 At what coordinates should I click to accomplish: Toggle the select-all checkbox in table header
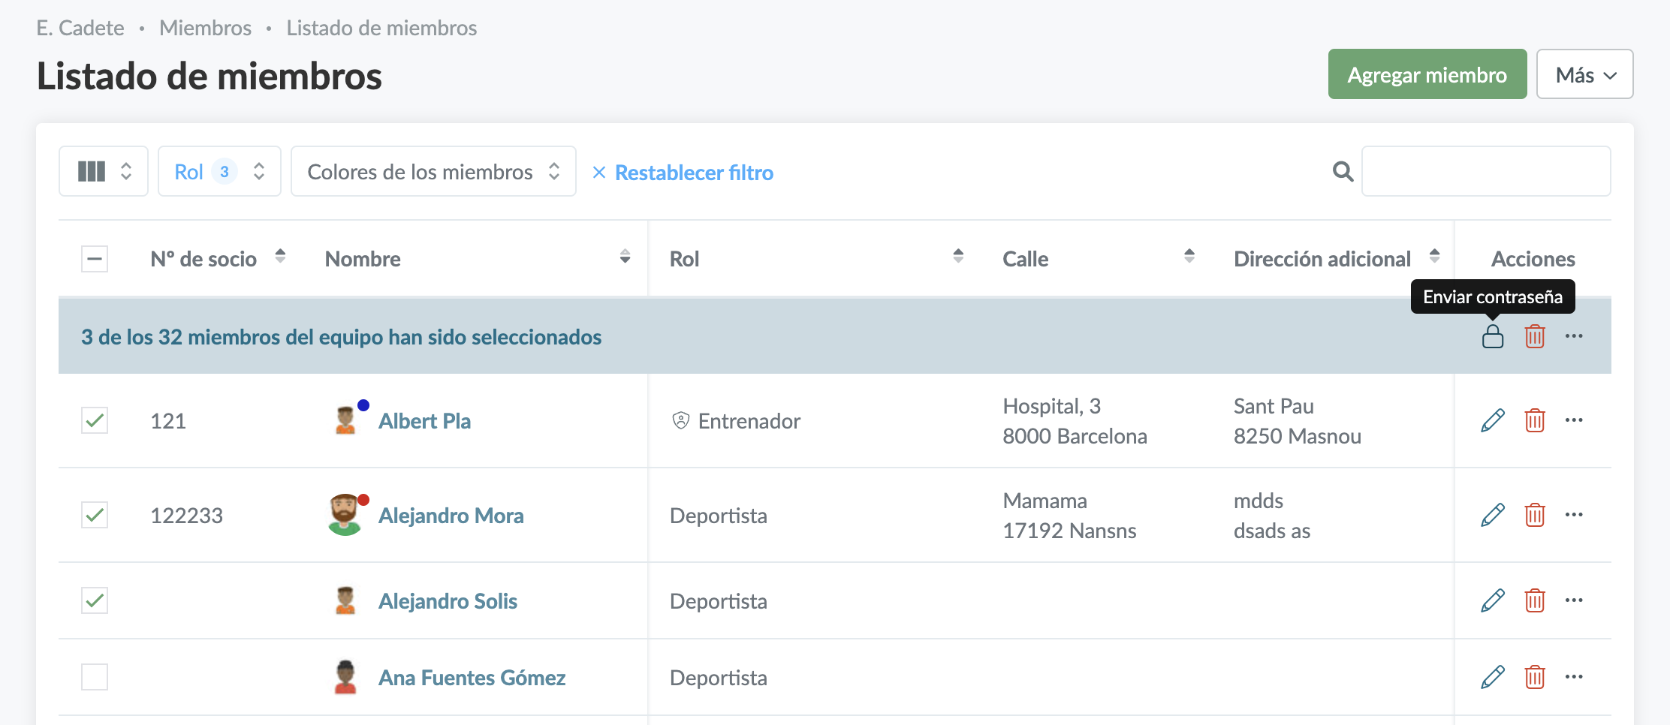pyautogui.click(x=95, y=259)
